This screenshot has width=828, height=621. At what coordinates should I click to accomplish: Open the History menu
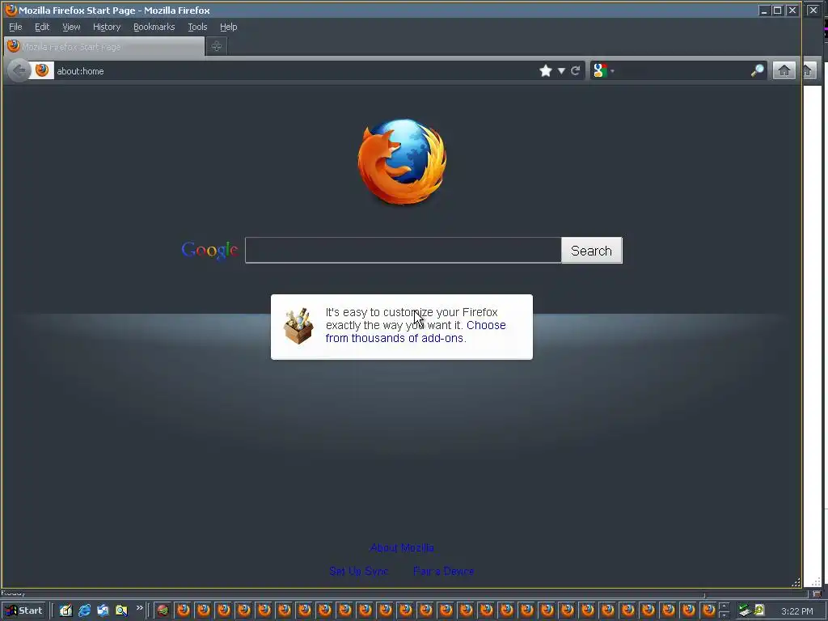pos(107,27)
